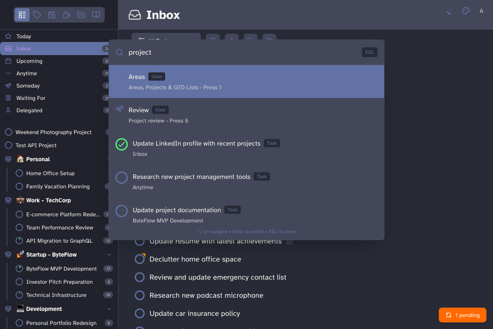Open the theme palette icon
The height and width of the screenshot is (329, 493).
pyautogui.click(x=466, y=11)
